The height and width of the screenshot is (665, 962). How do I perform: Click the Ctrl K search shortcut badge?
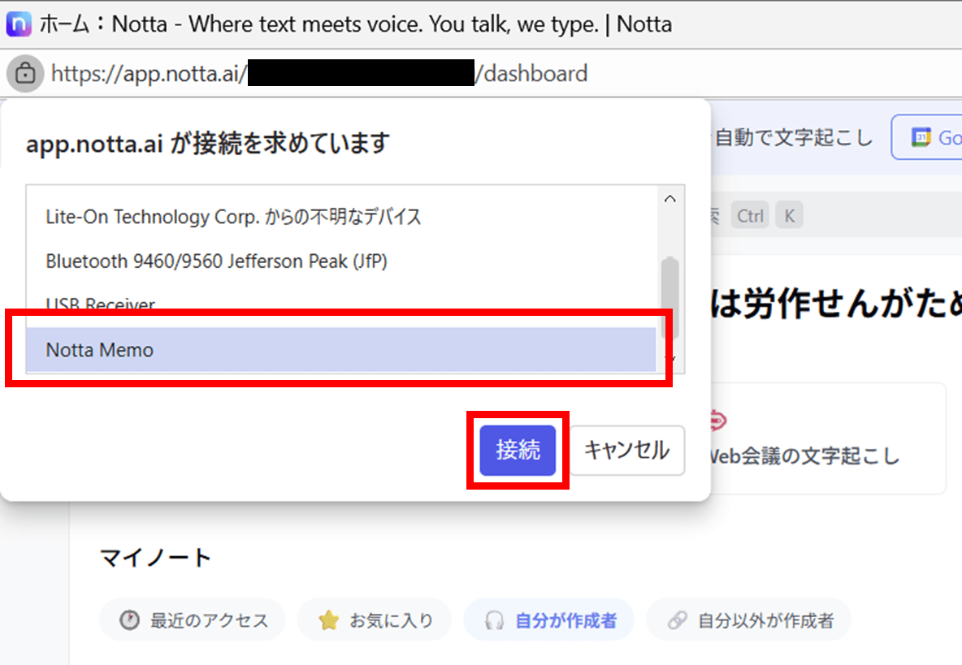coord(765,216)
